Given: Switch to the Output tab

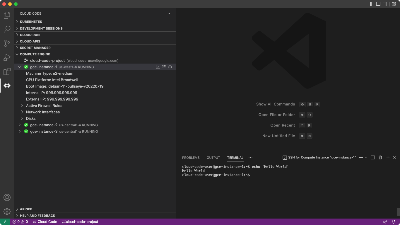Looking at the screenshot, I should point(213,158).
